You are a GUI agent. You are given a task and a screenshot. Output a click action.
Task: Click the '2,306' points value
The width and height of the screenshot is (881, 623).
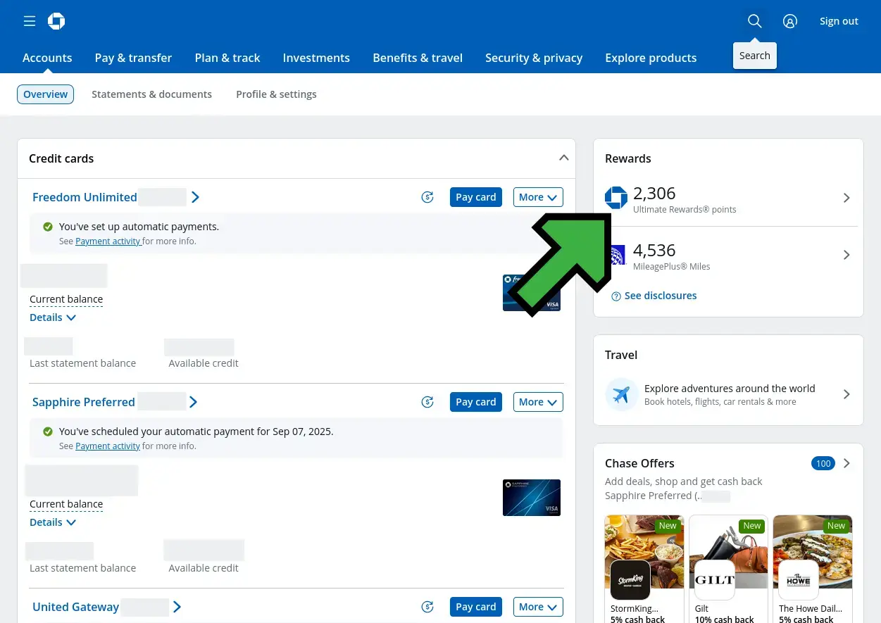[654, 193]
